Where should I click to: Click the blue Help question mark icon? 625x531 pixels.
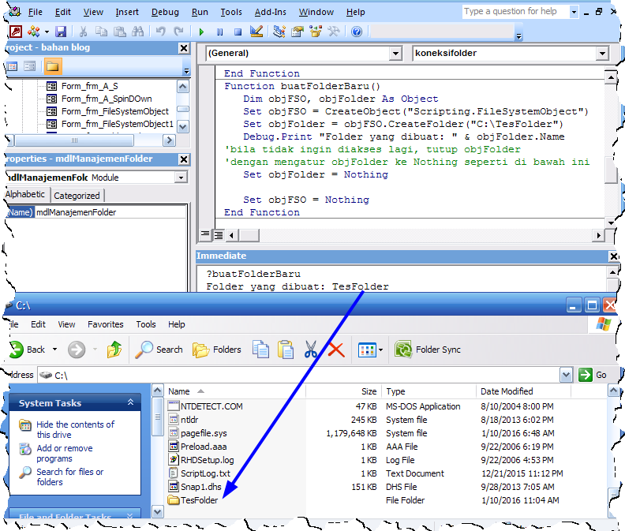[x=357, y=32]
